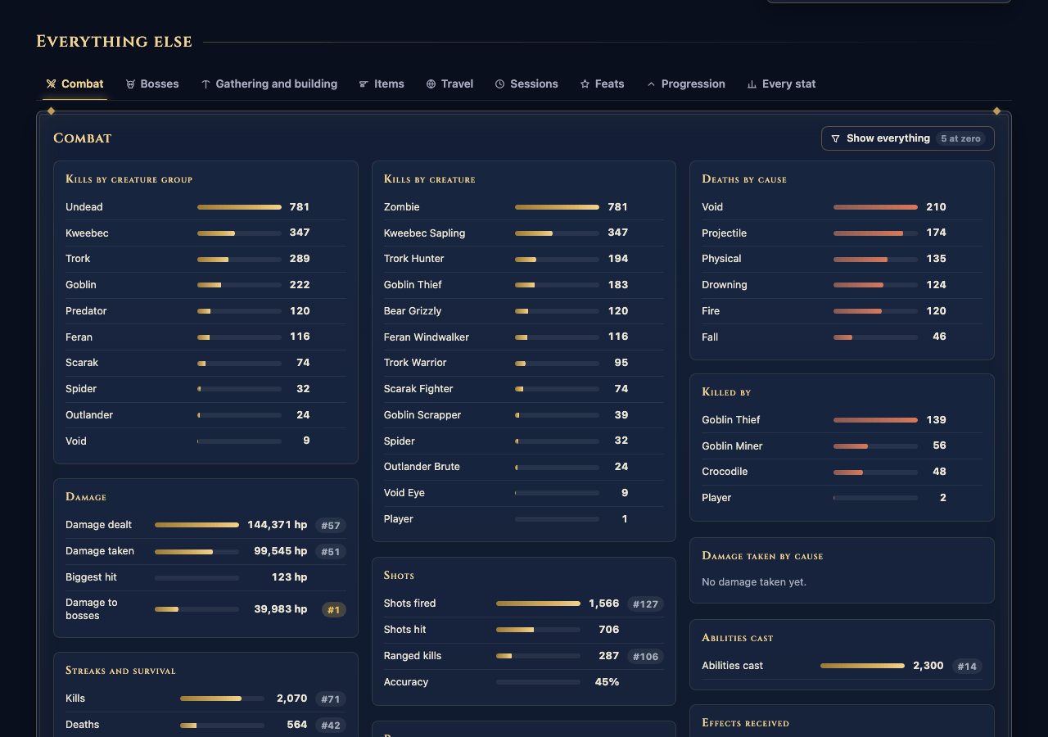
Task: Click the Drowning row in Deaths by cause
Action: click(842, 285)
